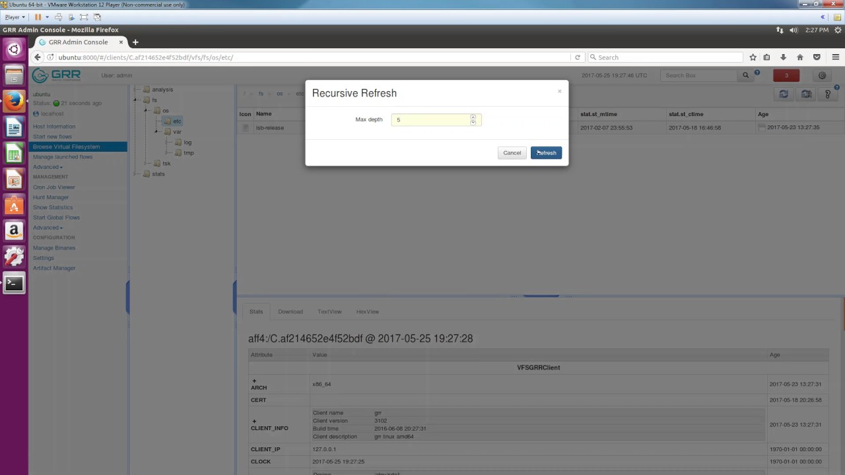Click the VFS recursive refresh icon
Image resolution: width=845 pixels, height=475 pixels.
[x=807, y=94]
